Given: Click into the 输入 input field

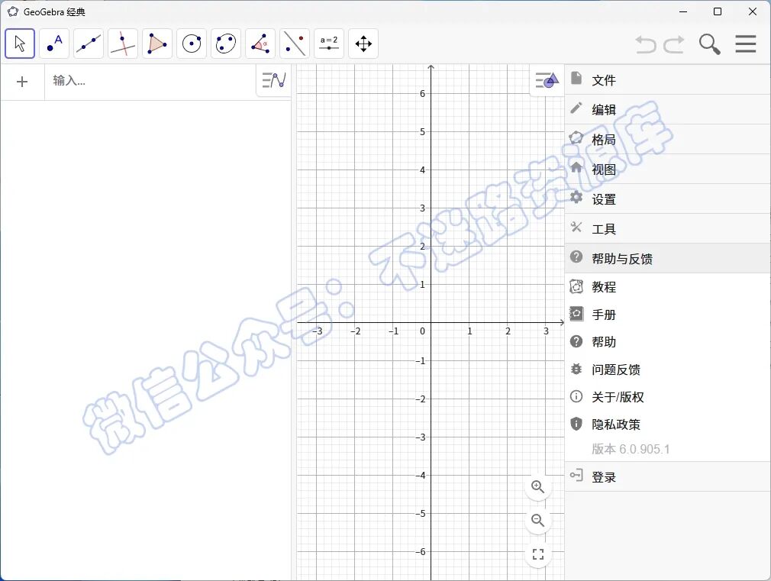Looking at the screenshot, I should point(150,81).
